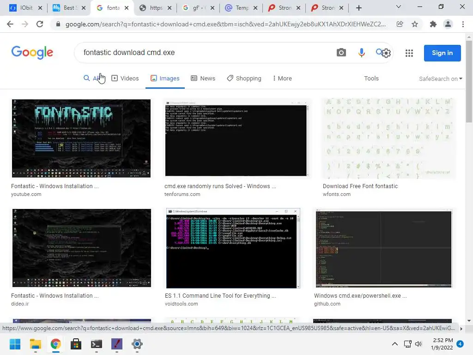Open Settings gear on taskbar
The height and width of the screenshot is (355, 473).
(x=137, y=344)
